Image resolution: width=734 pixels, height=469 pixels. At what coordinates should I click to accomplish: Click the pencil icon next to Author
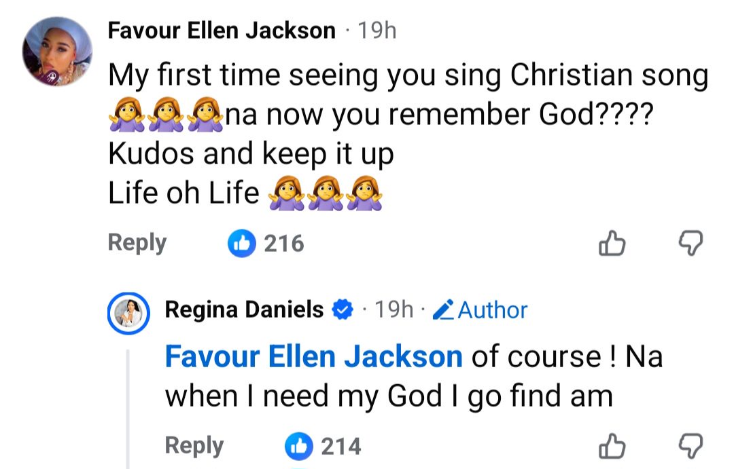(441, 309)
